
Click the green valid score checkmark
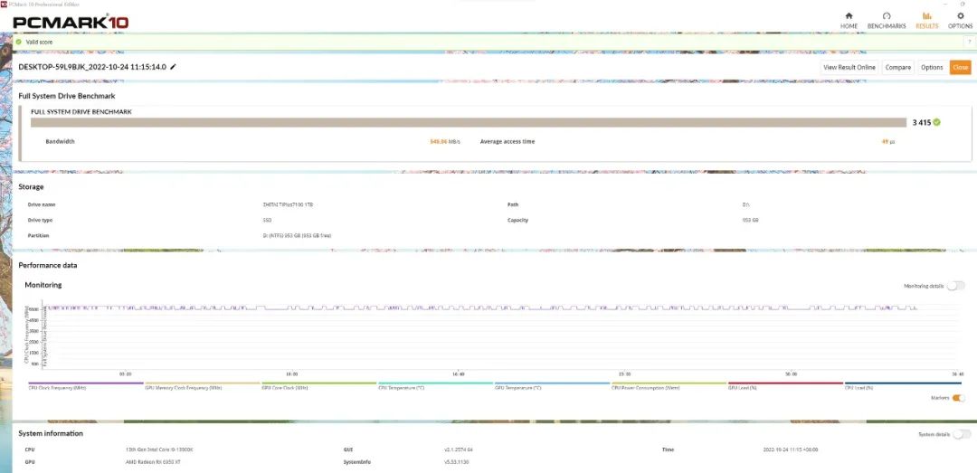(19, 42)
